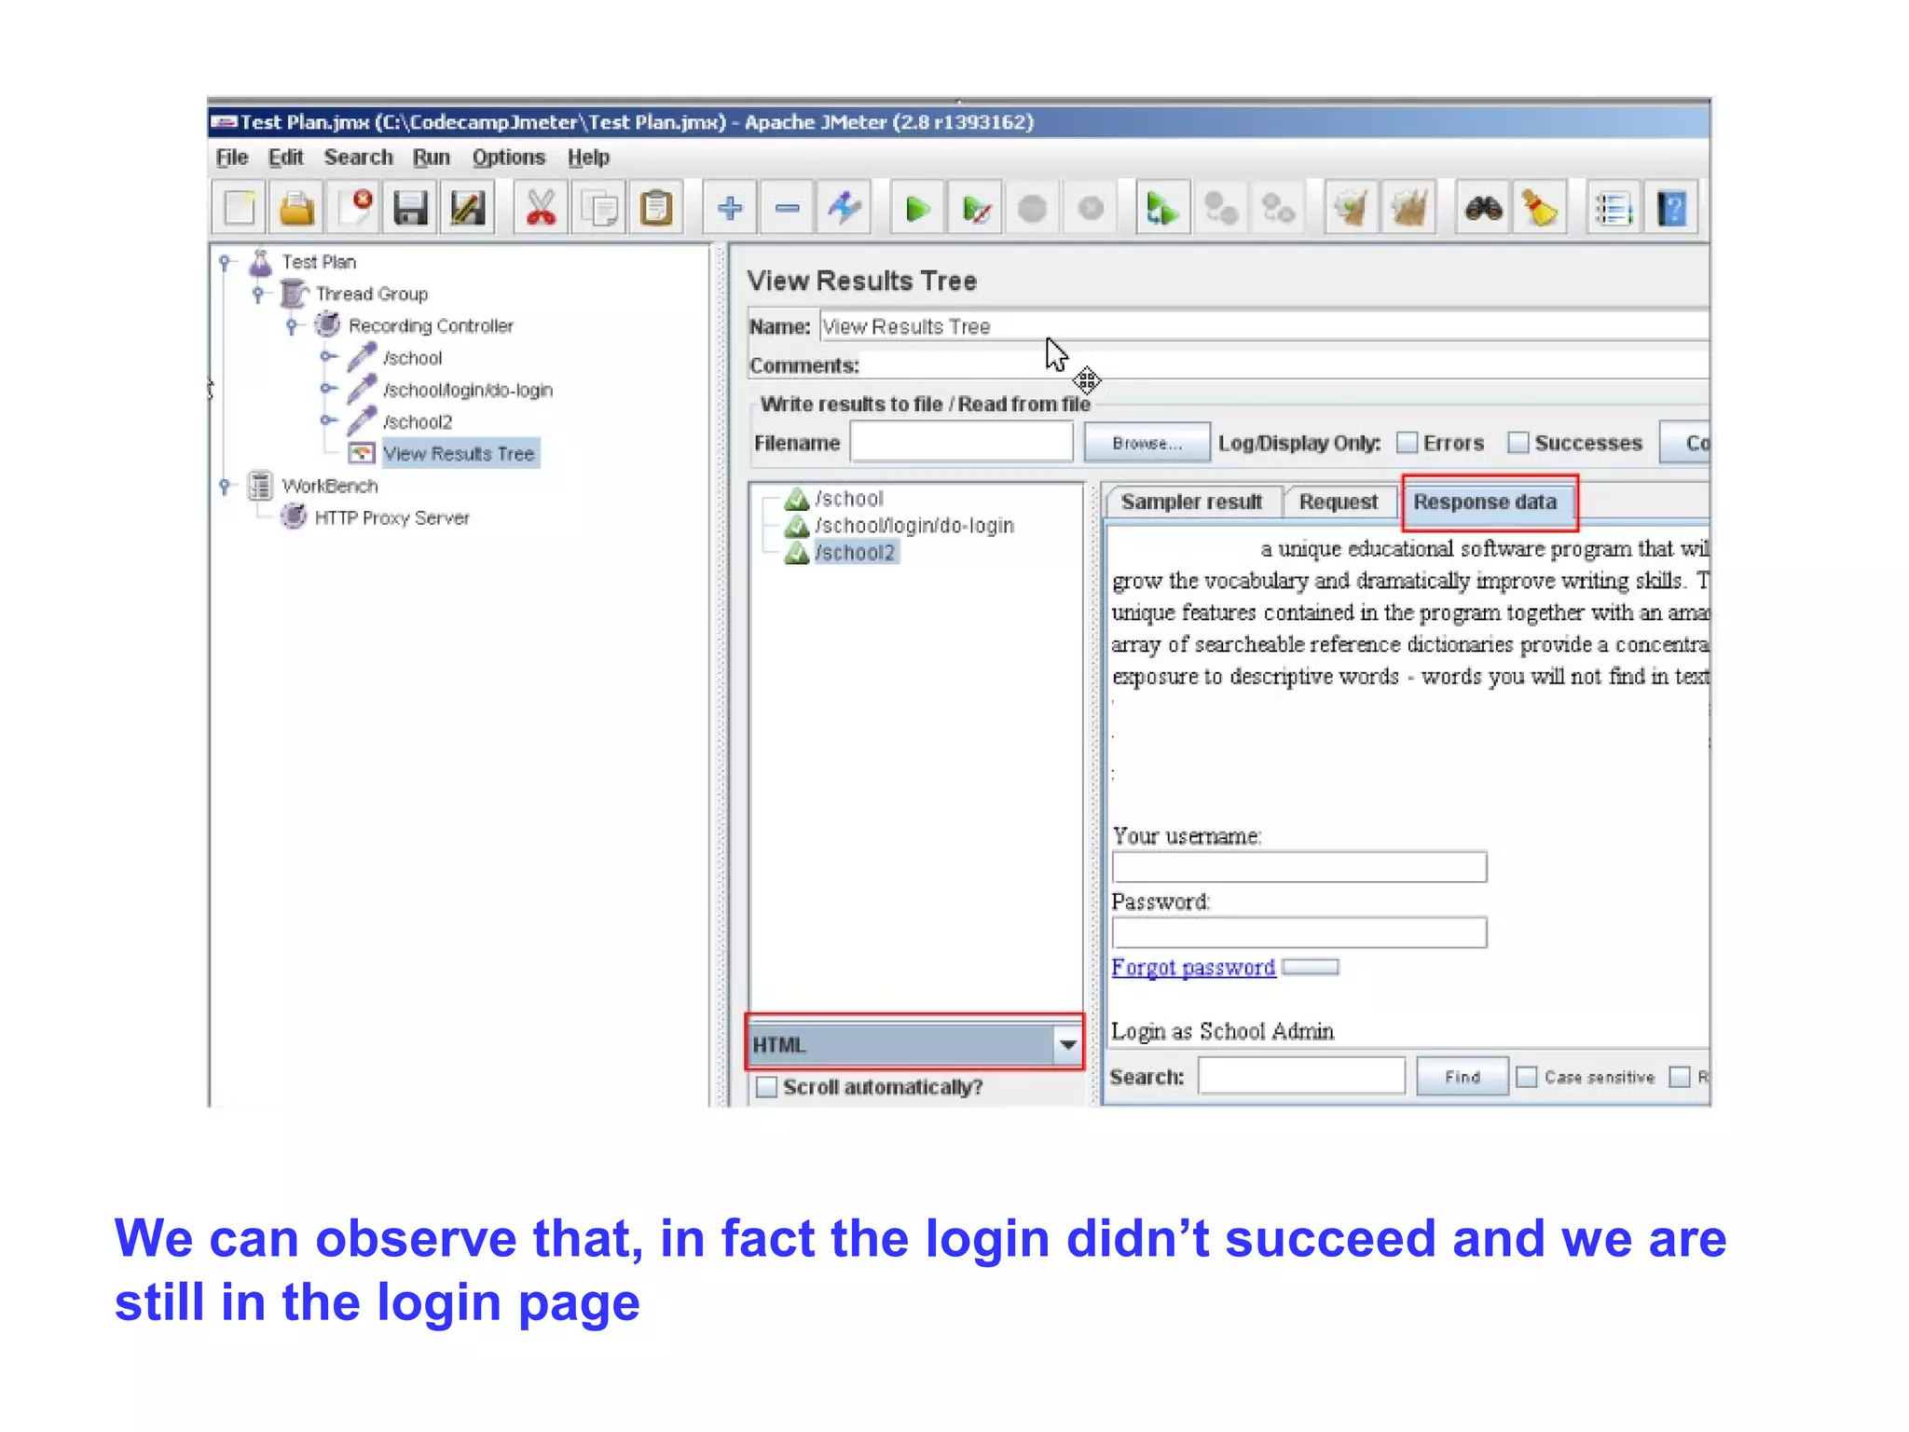This screenshot has width=1909, height=1432.
Task: Switch to the Sampler result tab
Action: pyautogui.click(x=1191, y=502)
